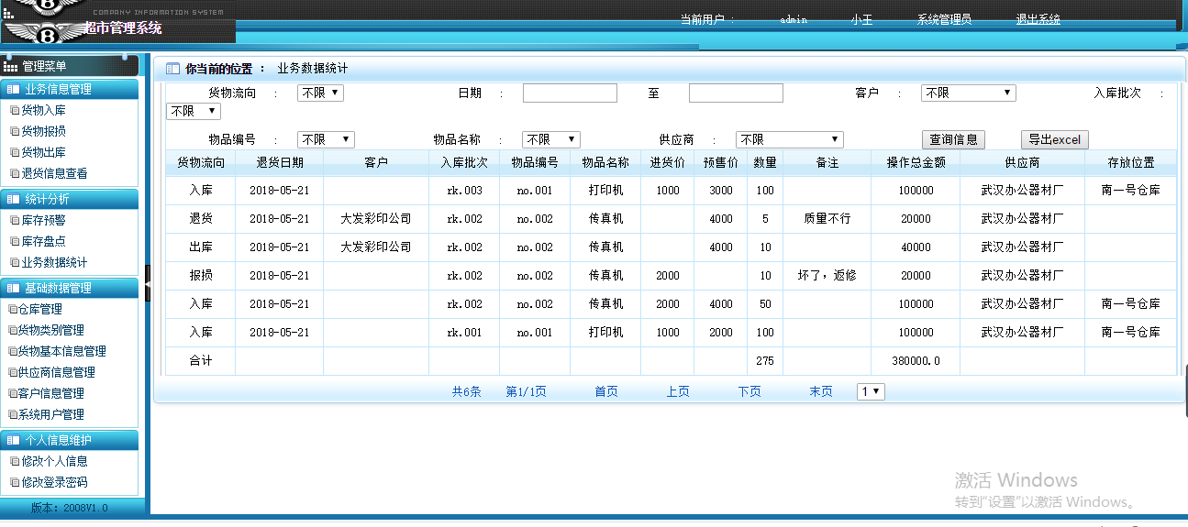
Task: Select page number from pagination dropdown
Action: pyautogui.click(x=871, y=391)
